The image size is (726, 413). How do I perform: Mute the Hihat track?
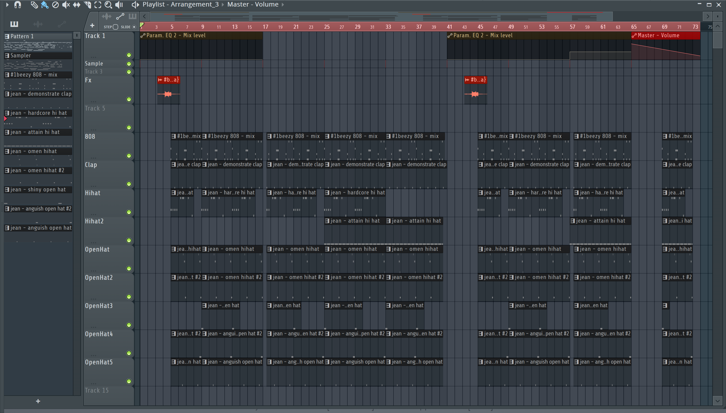[129, 212]
